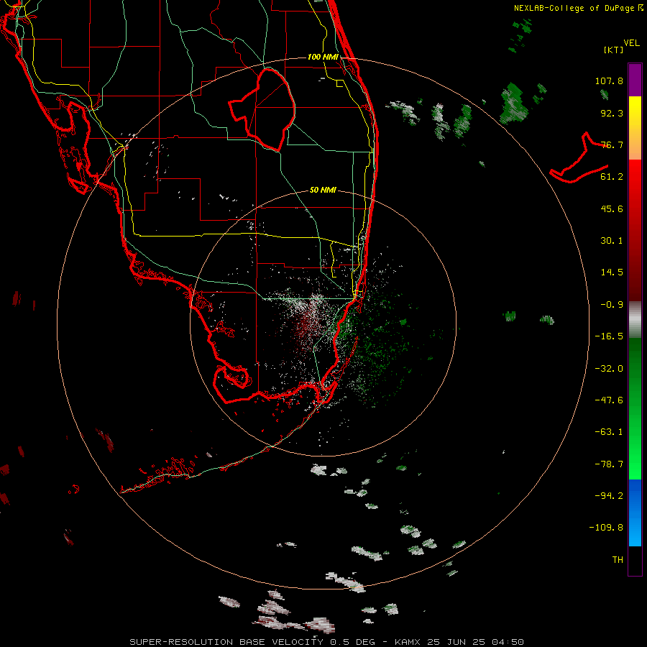This screenshot has height=647, width=647.
Task: Click the -32.0 value on the velocity scale
Action: pyautogui.click(x=609, y=369)
